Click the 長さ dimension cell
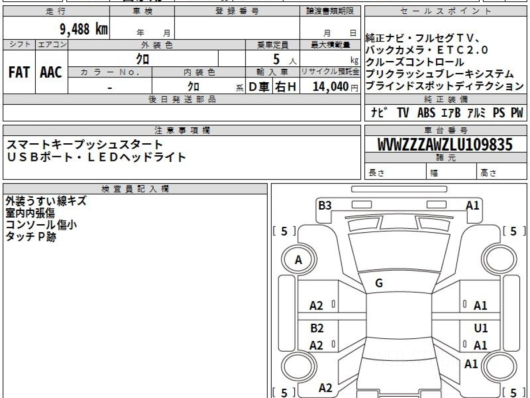Viewport: 530px width, 398px height. 395,172
